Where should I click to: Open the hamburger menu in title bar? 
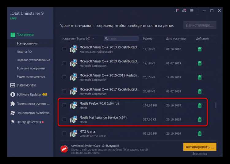pyautogui.click(x=192, y=11)
